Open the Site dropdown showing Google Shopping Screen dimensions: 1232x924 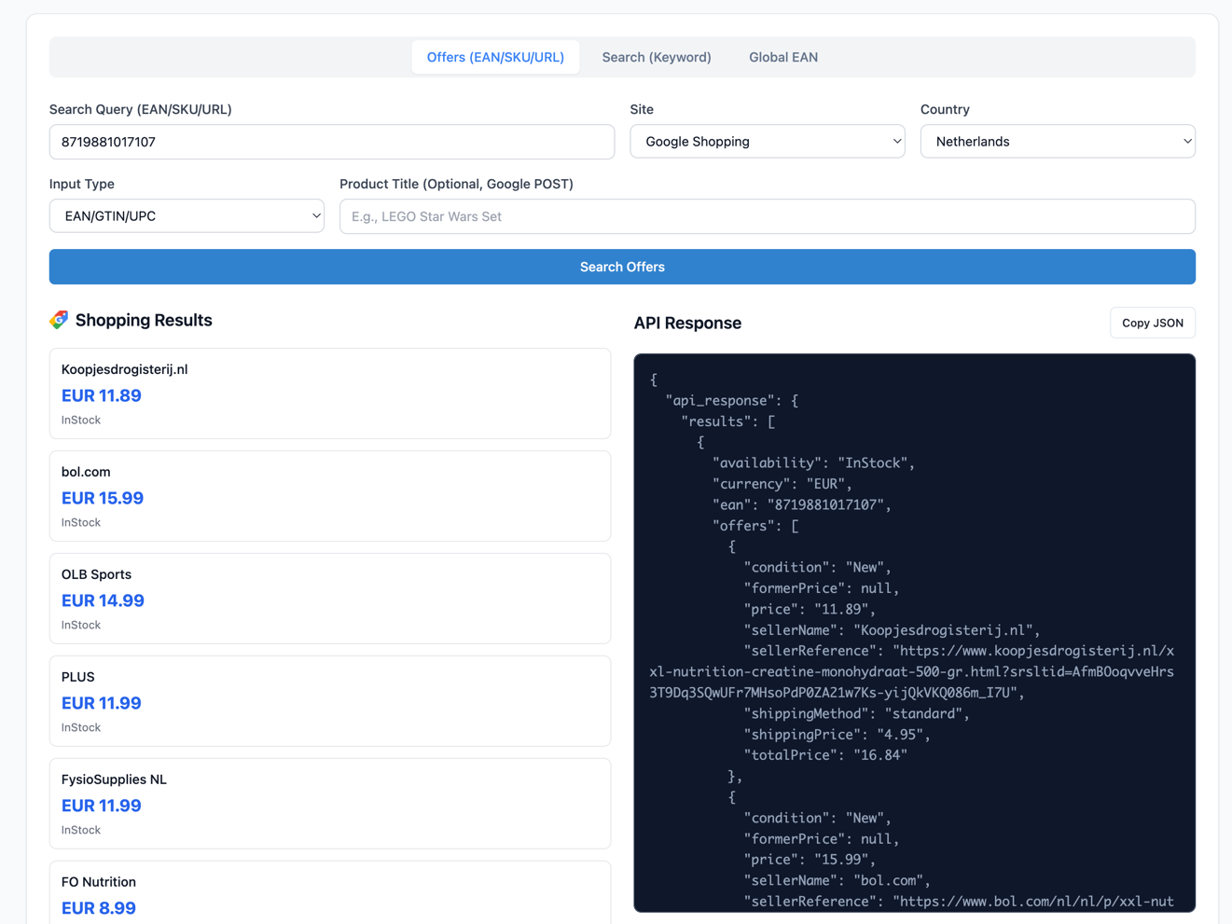pyautogui.click(x=768, y=142)
